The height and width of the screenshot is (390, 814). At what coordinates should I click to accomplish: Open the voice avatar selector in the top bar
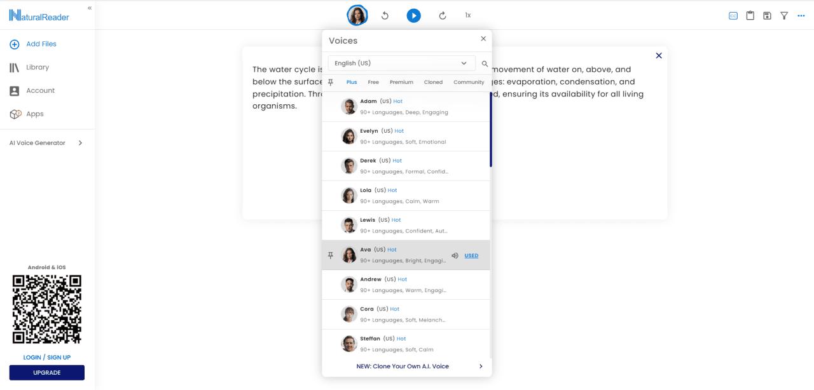[x=357, y=15]
